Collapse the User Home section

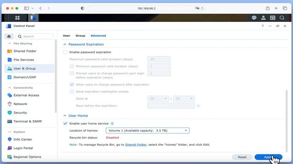[65, 116]
